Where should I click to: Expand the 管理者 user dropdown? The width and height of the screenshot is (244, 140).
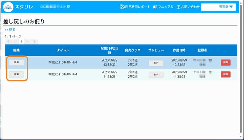coord(219,7)
